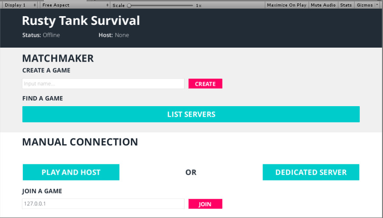Enable Mute Audio in Game view

coord(323,5)
